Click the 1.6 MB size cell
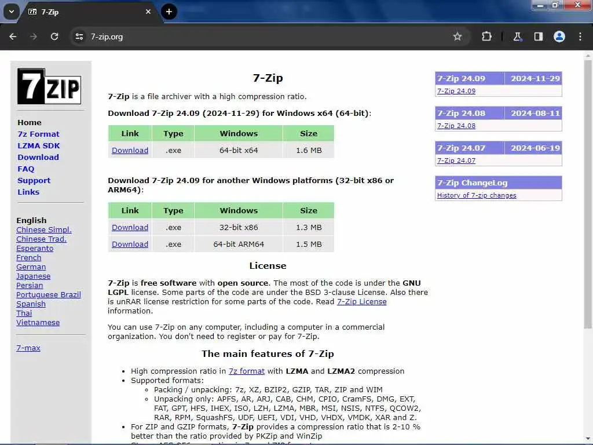 click(309, 150)
